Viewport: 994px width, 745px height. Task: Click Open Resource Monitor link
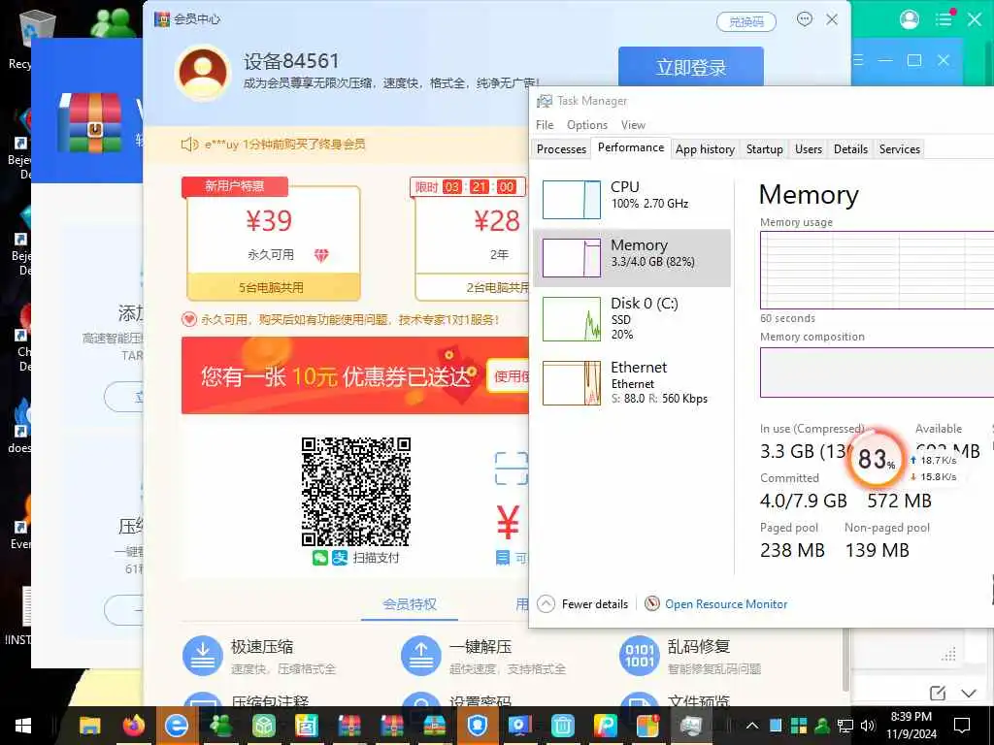[726, 604]
